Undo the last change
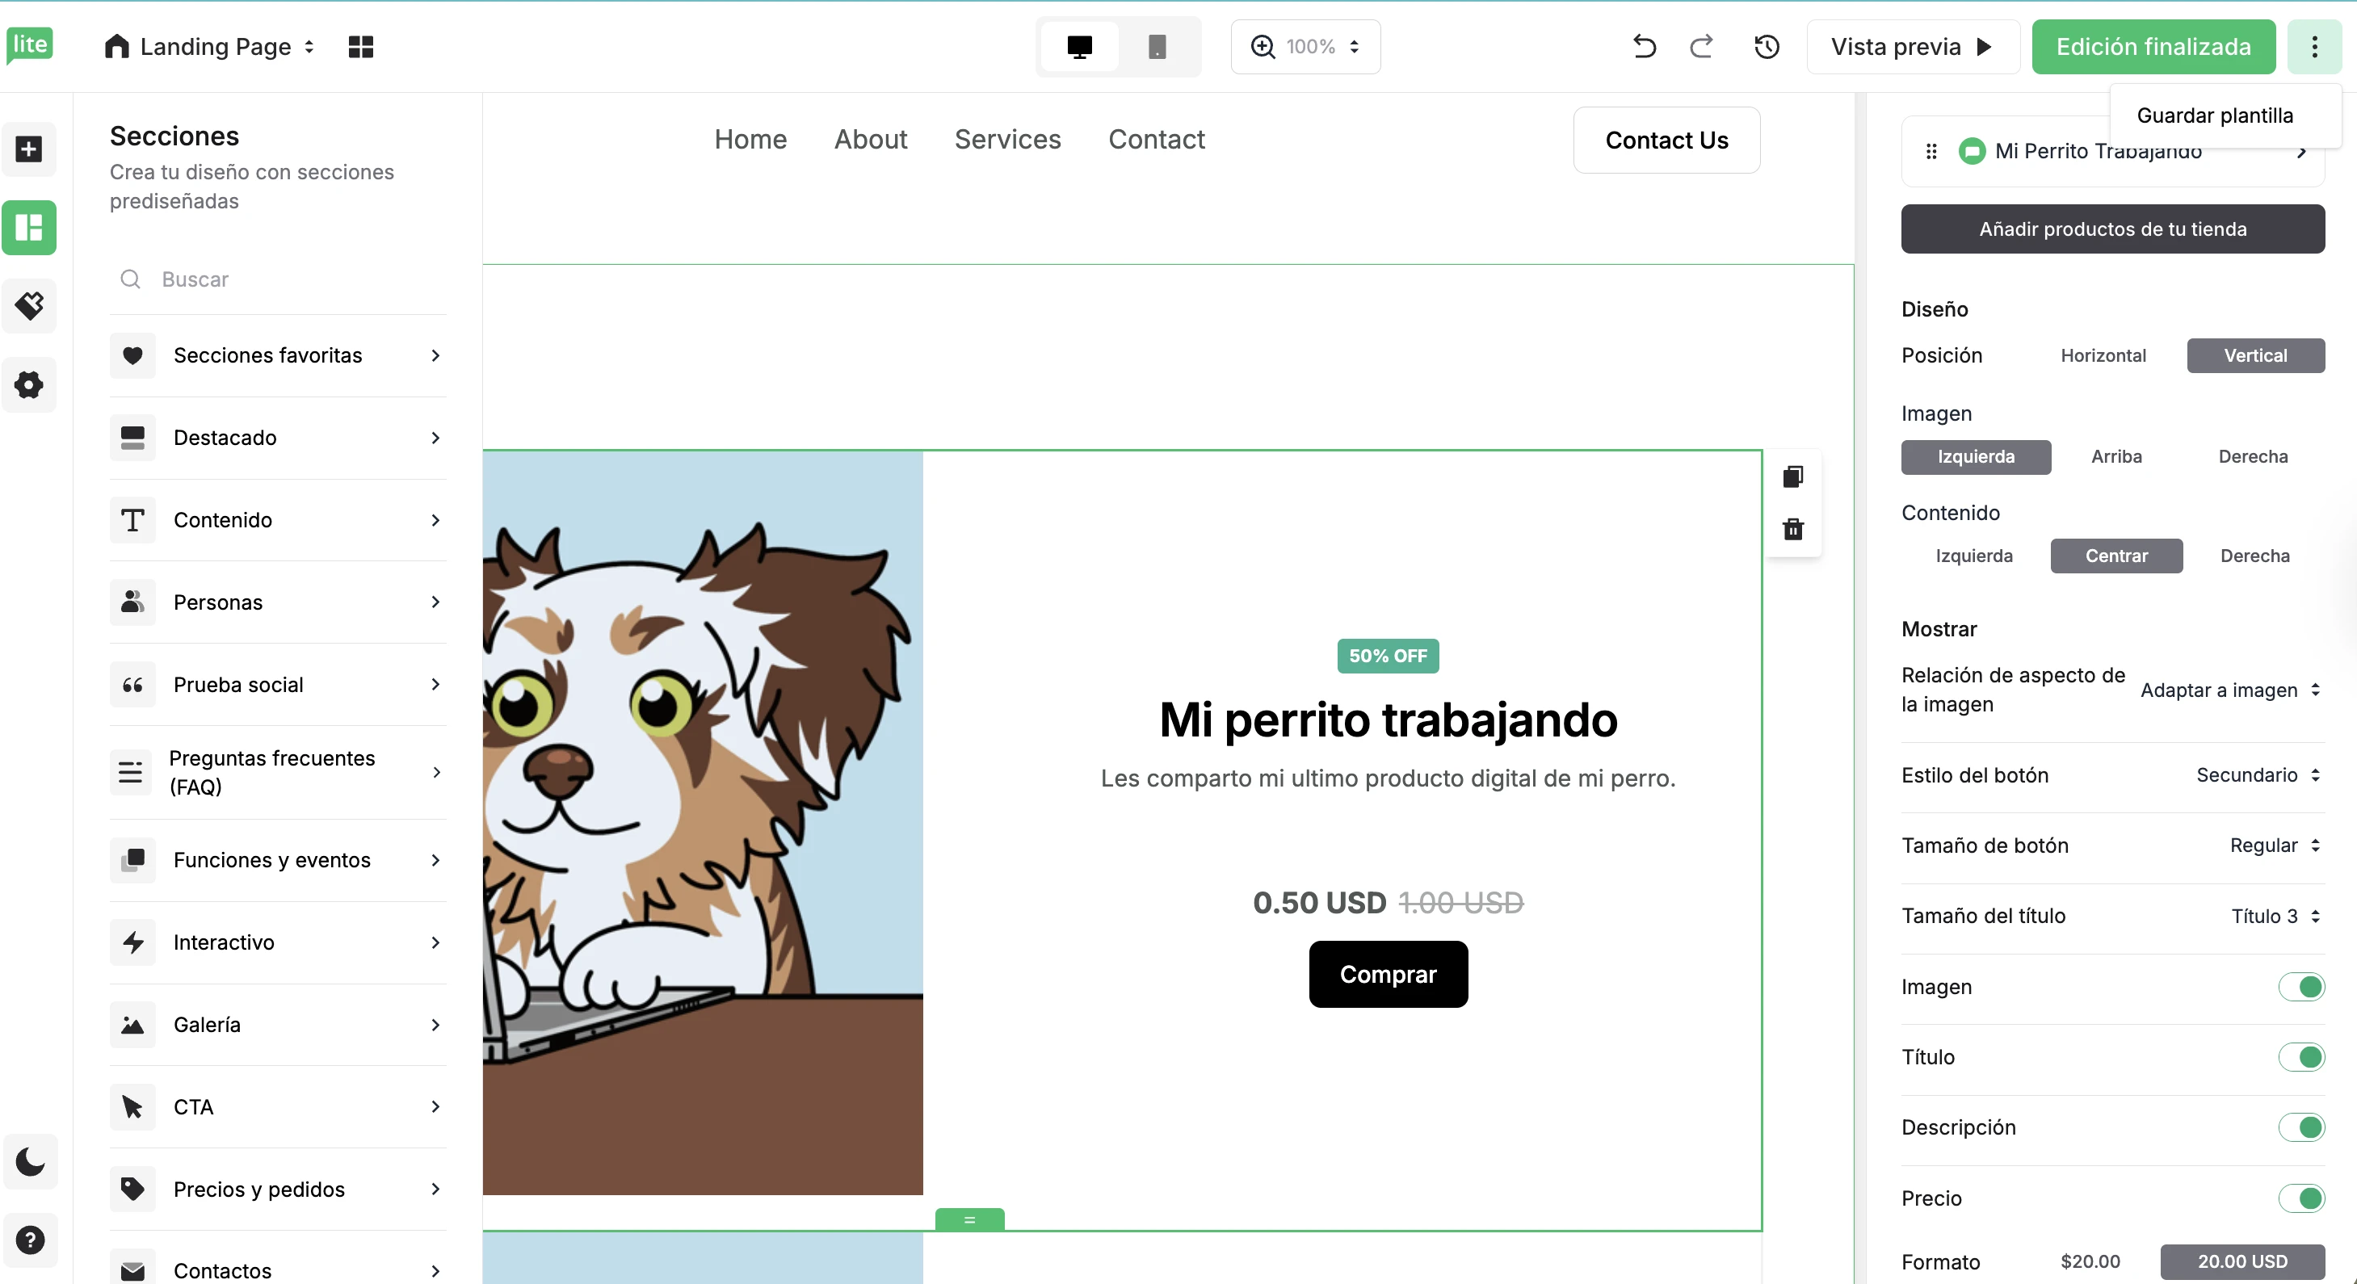The height and width of the screenshot is (1284, 2357). click(1643, 47)
